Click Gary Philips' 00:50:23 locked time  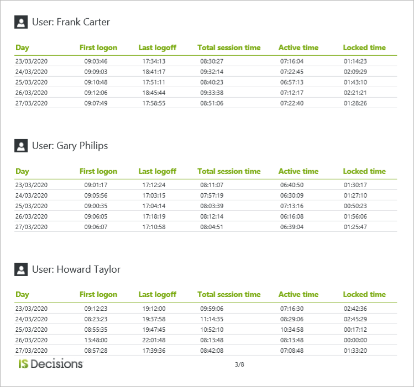[355, 206]
